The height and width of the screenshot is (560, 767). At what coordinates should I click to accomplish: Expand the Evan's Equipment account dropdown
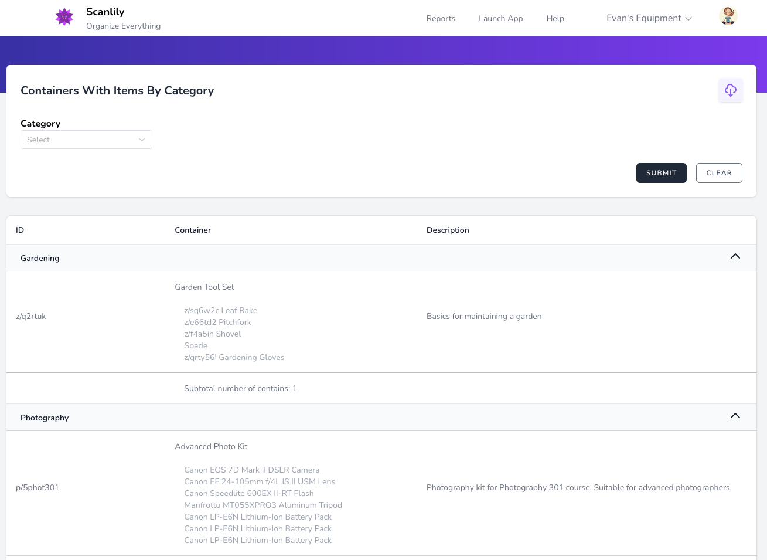pos(649,18)
